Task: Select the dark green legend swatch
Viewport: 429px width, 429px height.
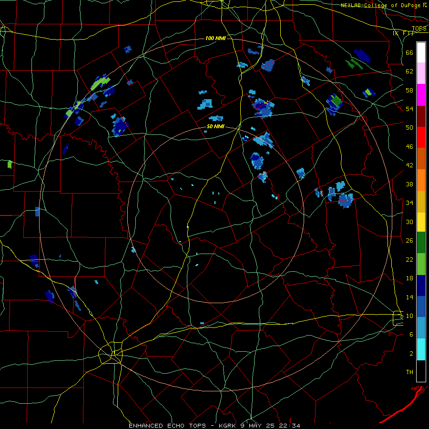Action: 421,243
